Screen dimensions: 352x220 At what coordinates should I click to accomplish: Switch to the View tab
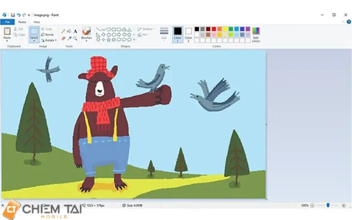37,22
